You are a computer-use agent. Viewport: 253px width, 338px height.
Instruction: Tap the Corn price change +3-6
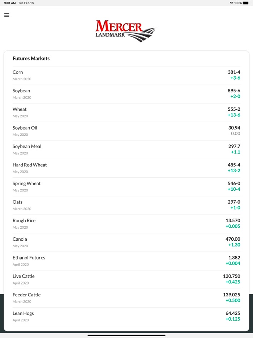(235, 78)
